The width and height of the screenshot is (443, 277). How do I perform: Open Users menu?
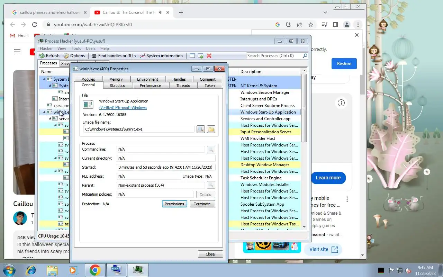(x=91, y=48)
